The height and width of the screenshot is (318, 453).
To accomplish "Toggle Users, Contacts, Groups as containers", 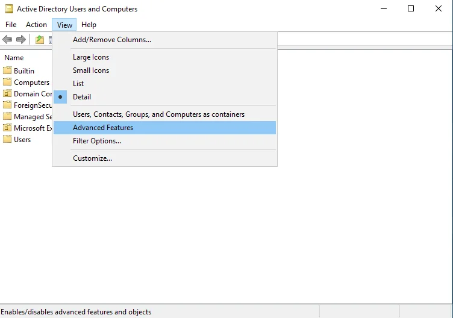I will 164,114.
